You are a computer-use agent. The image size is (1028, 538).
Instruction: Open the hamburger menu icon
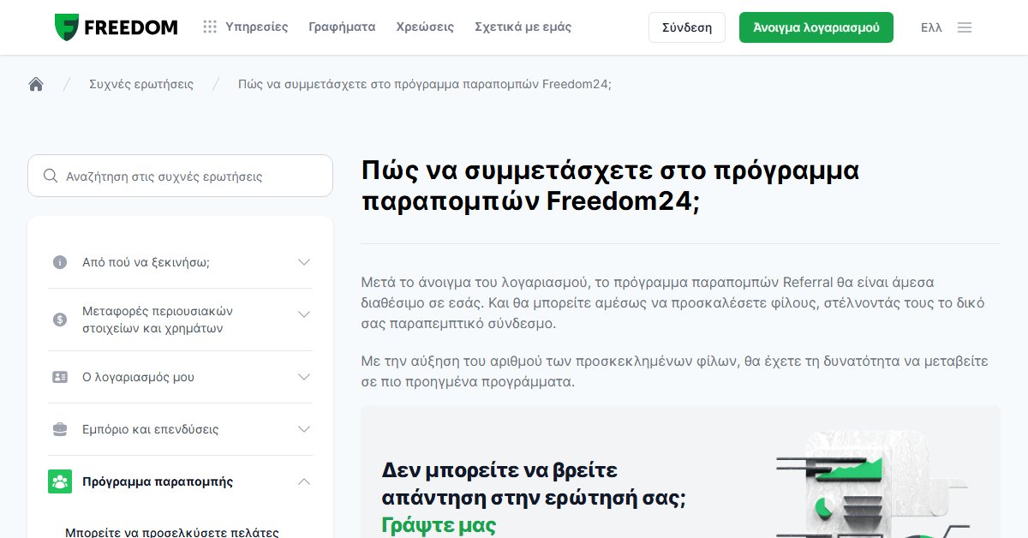[x=965, y=27]
